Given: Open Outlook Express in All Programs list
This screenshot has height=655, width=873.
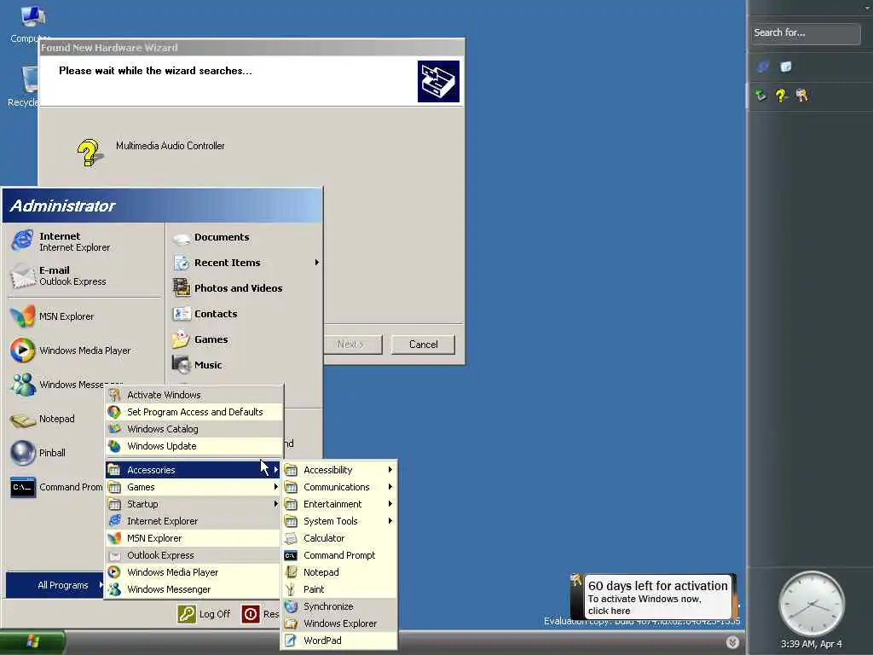Looking at the screenshot, I should pos(193,555).
